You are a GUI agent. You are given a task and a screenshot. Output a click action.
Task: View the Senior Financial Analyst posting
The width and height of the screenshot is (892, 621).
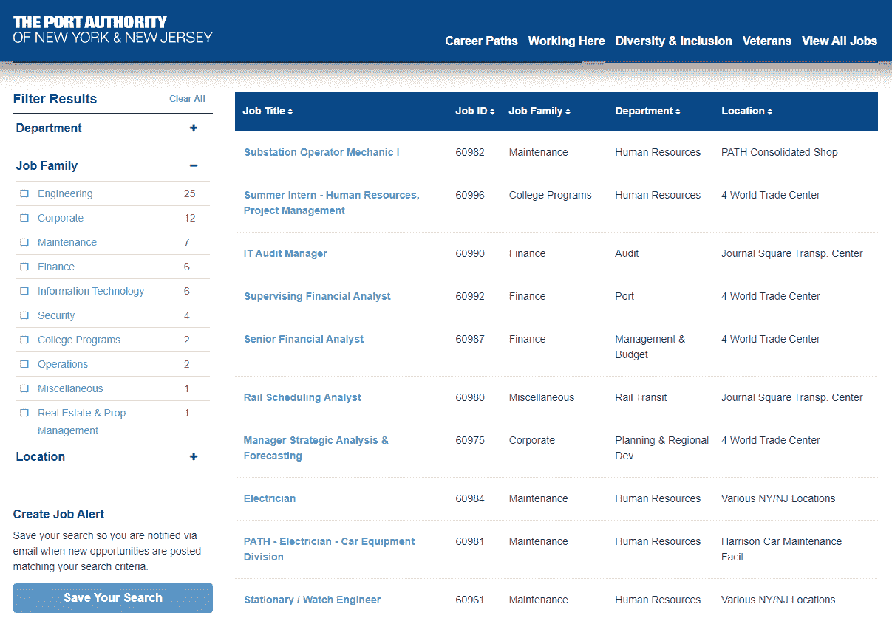click(x=304, y=339)
